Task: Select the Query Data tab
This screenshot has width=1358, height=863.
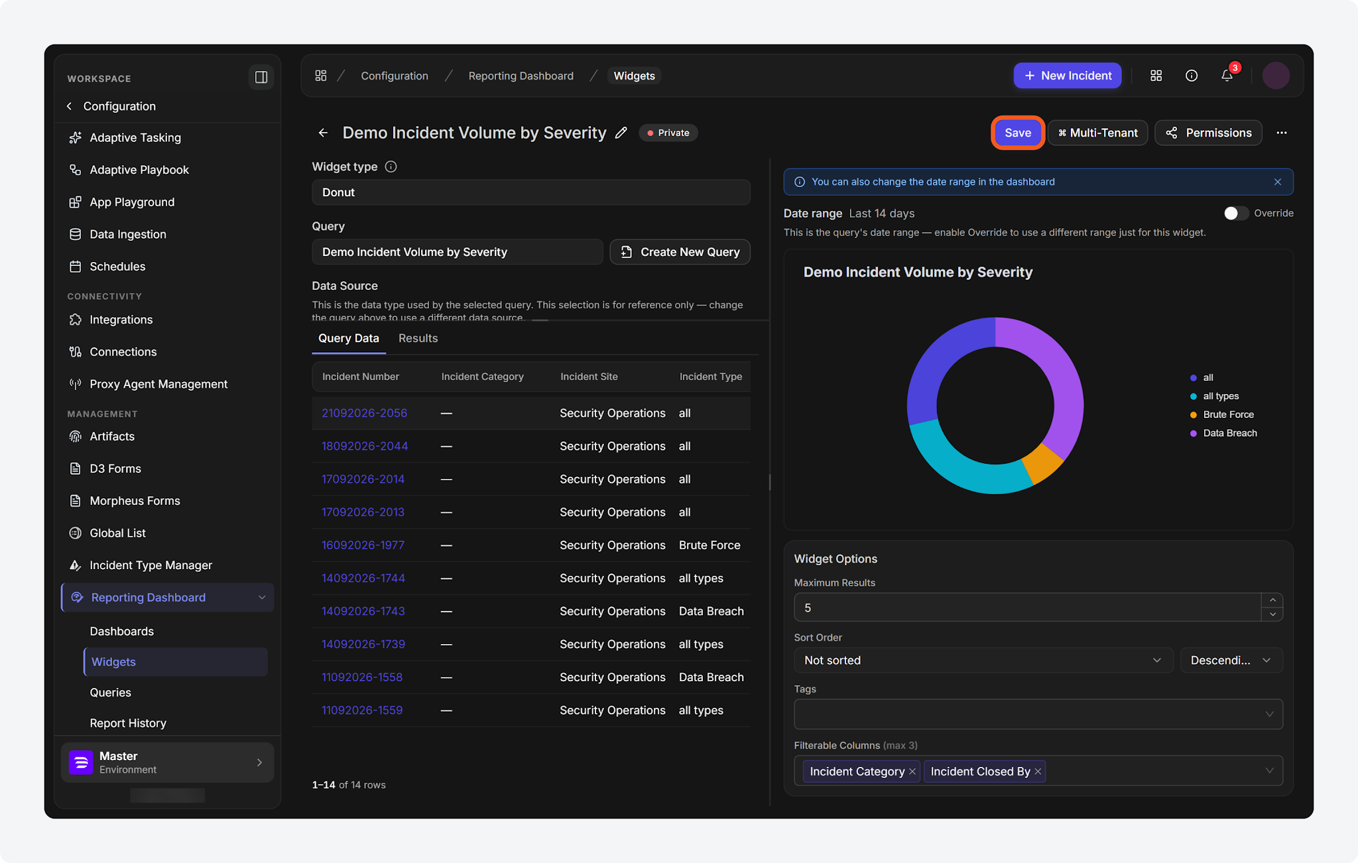Action: pos(349,338)
